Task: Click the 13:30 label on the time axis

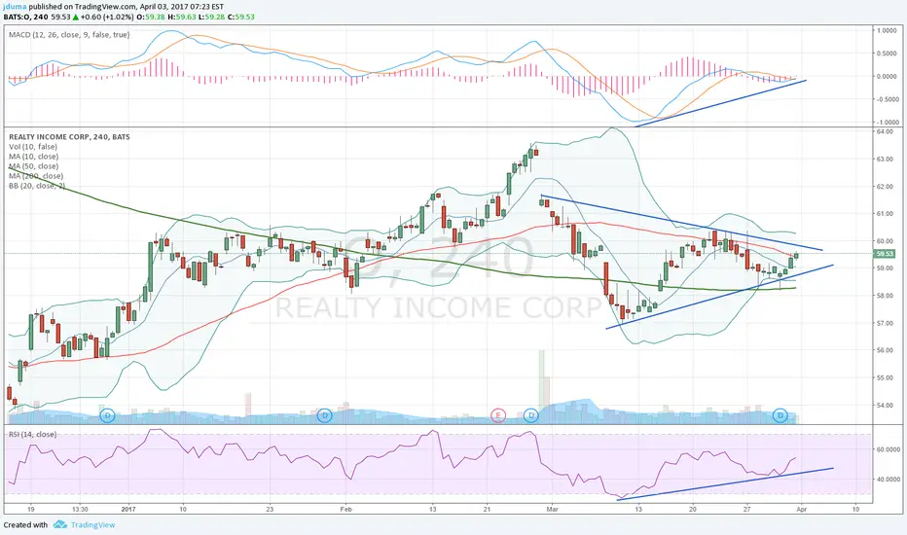Action: 80,510
